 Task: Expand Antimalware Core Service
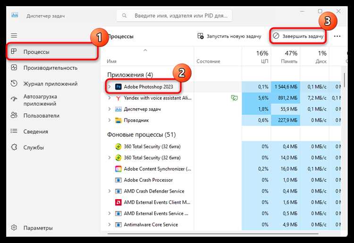tap(110, 225)
